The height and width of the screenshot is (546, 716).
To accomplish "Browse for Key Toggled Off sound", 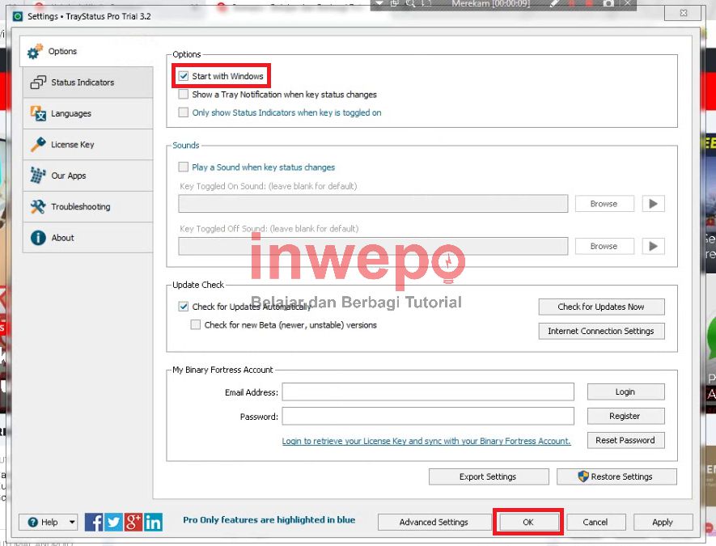I will pyautogui.click(x=604, y=246).
